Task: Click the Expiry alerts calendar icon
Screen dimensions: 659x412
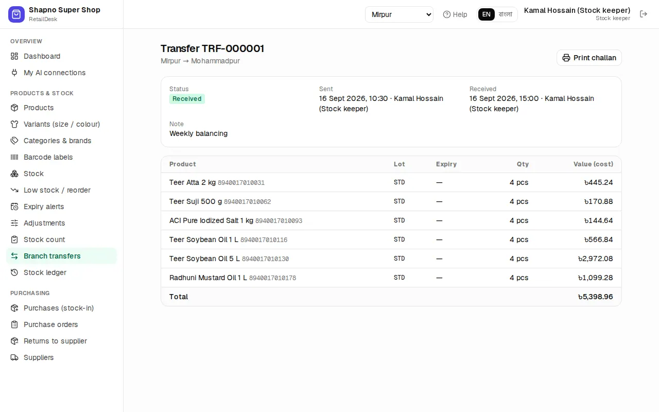Action: [14, 207]
